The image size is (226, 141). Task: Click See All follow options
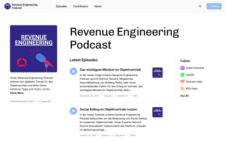tap(184, 96)
